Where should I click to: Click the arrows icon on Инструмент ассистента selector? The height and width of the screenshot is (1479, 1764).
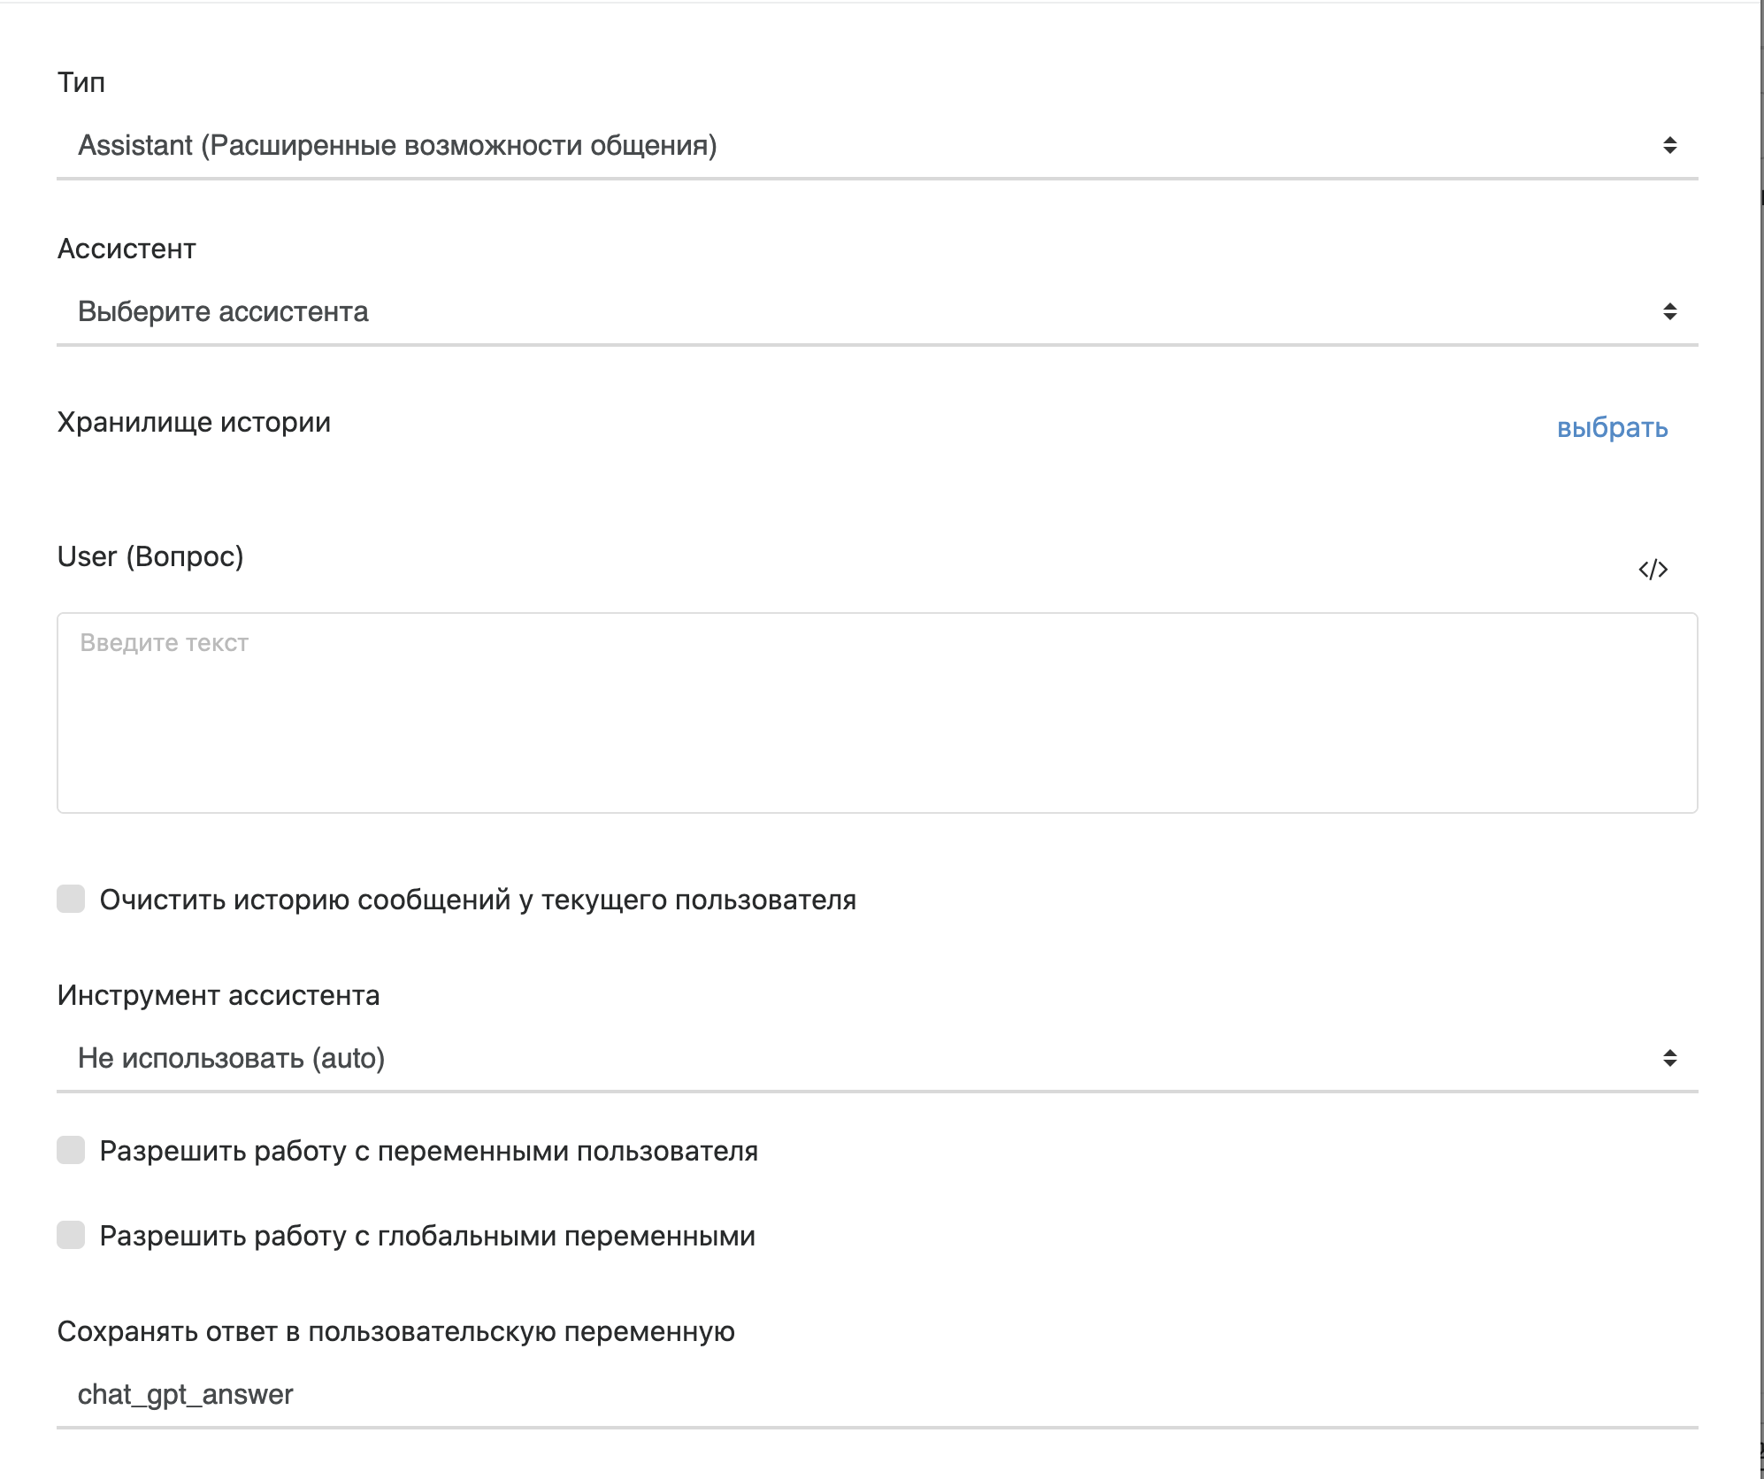tap(1669, 1058)
